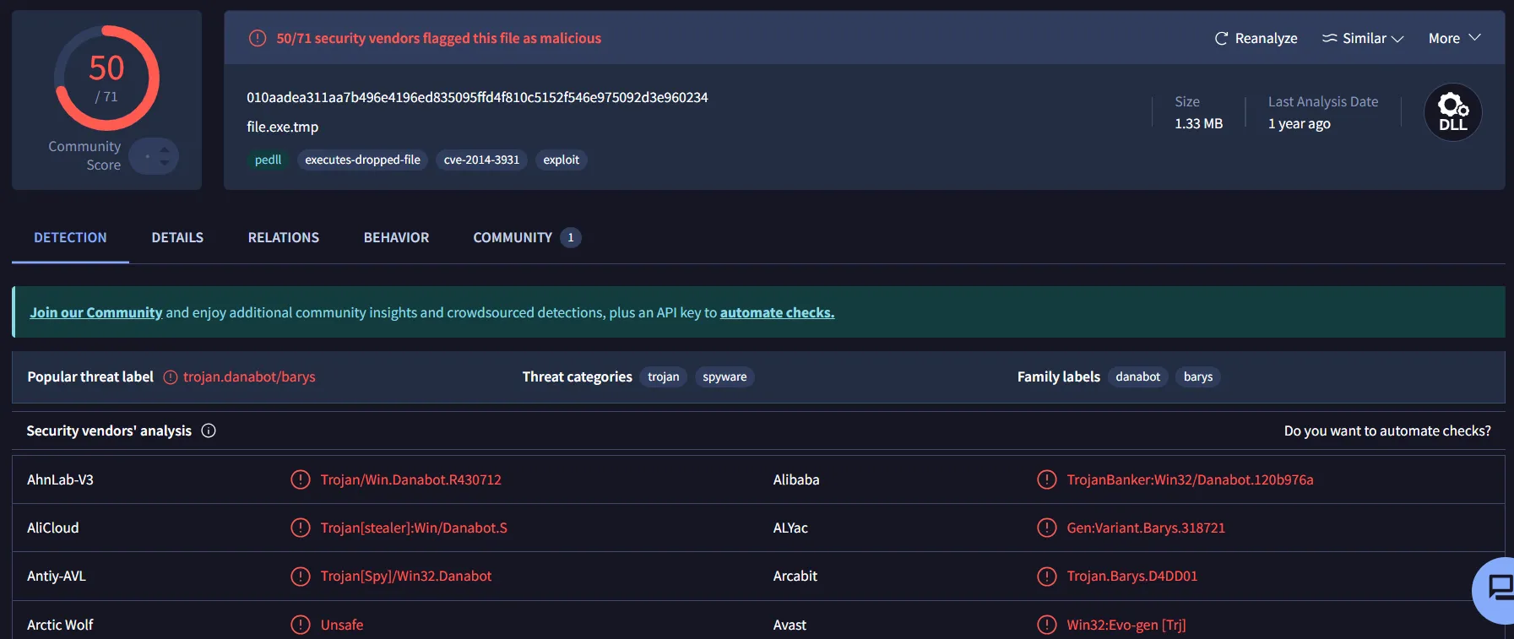Viewport: 1514px width, 639px height.
Task: Follow the Join our Community link
Action: 95,312
